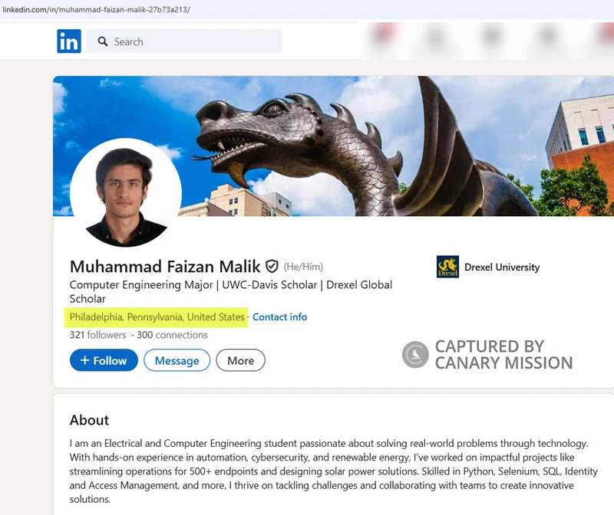Focus the LinkedIn Search field

click(184, 41)
